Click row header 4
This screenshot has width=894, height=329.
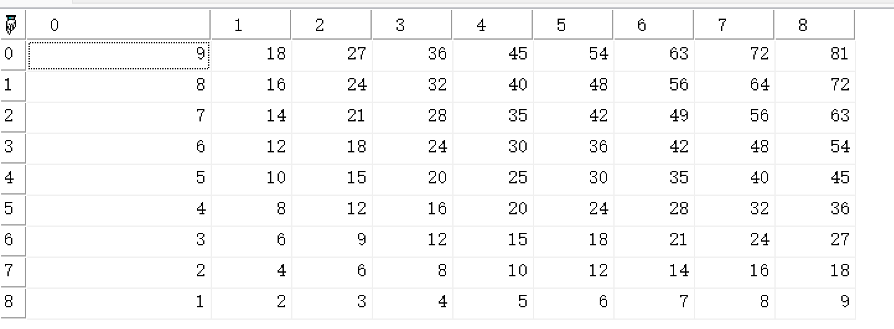point(12,178)
